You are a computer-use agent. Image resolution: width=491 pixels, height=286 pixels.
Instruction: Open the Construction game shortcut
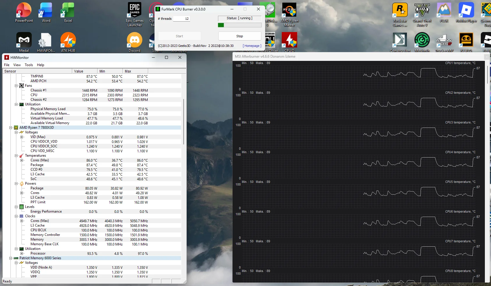coord(400,42)
